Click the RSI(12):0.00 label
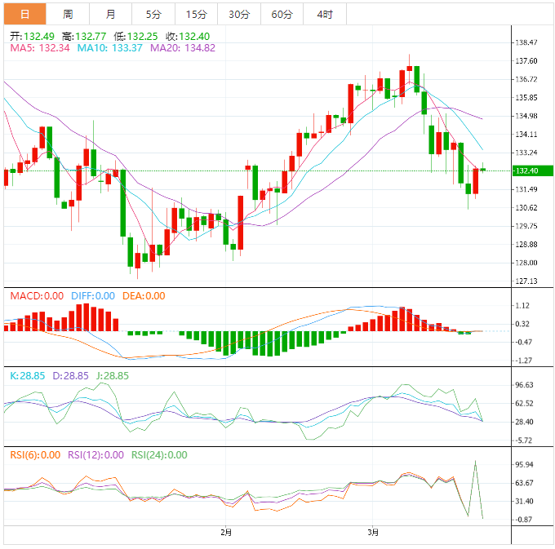The height and width of the screenshot is (549, 555). (x=96, y=455)
